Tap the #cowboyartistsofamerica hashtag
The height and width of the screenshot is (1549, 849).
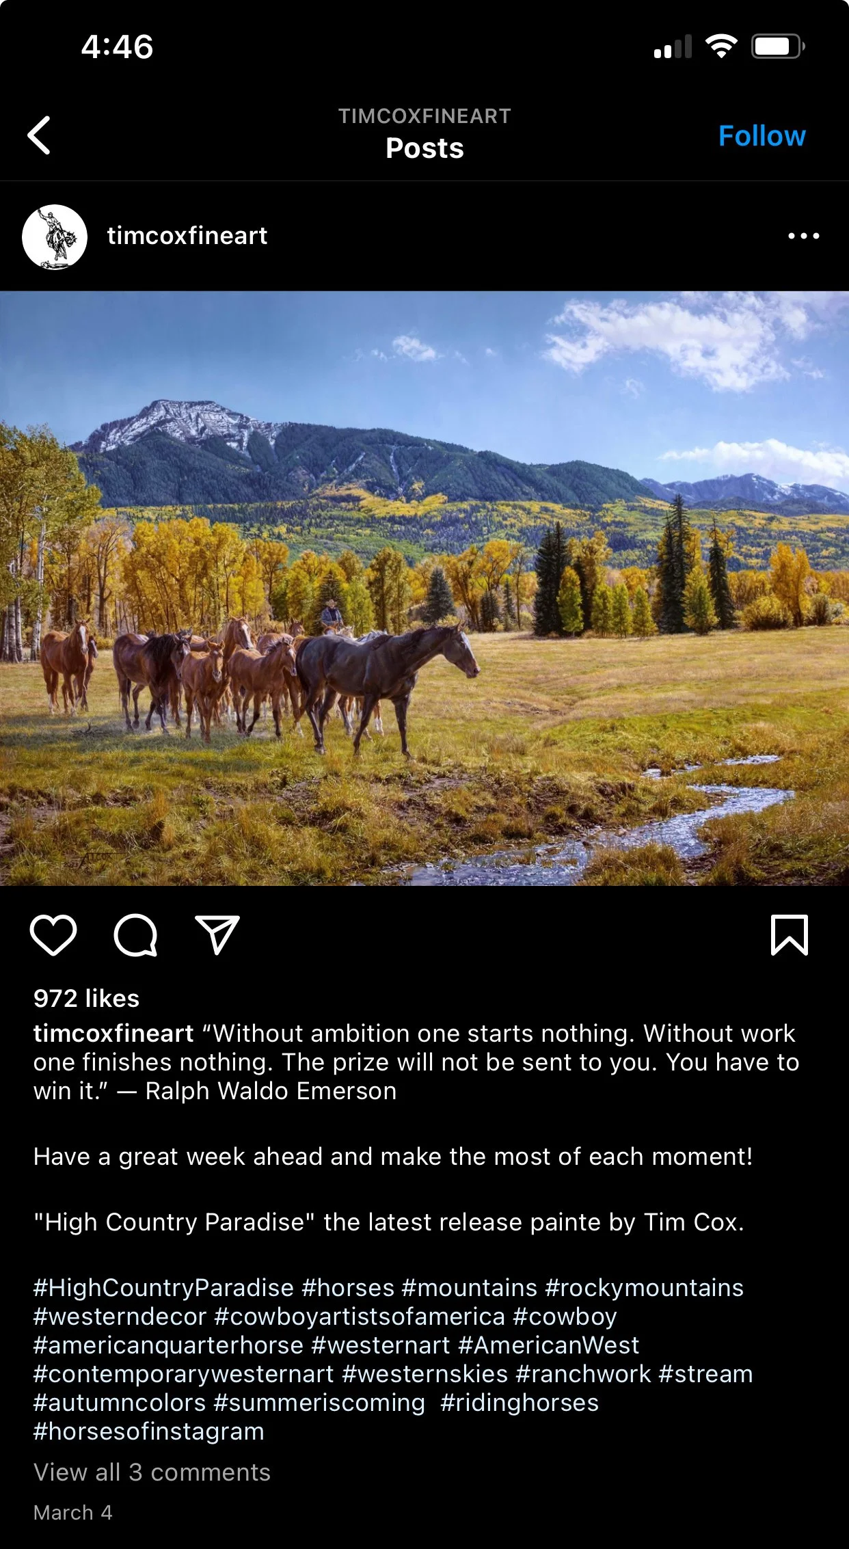pyautogui.click(x=360, y=1316)
